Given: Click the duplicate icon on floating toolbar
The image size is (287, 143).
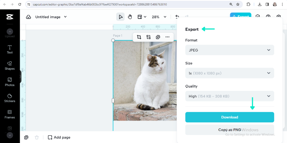Looking at the screenshot, I should point(158,37).
